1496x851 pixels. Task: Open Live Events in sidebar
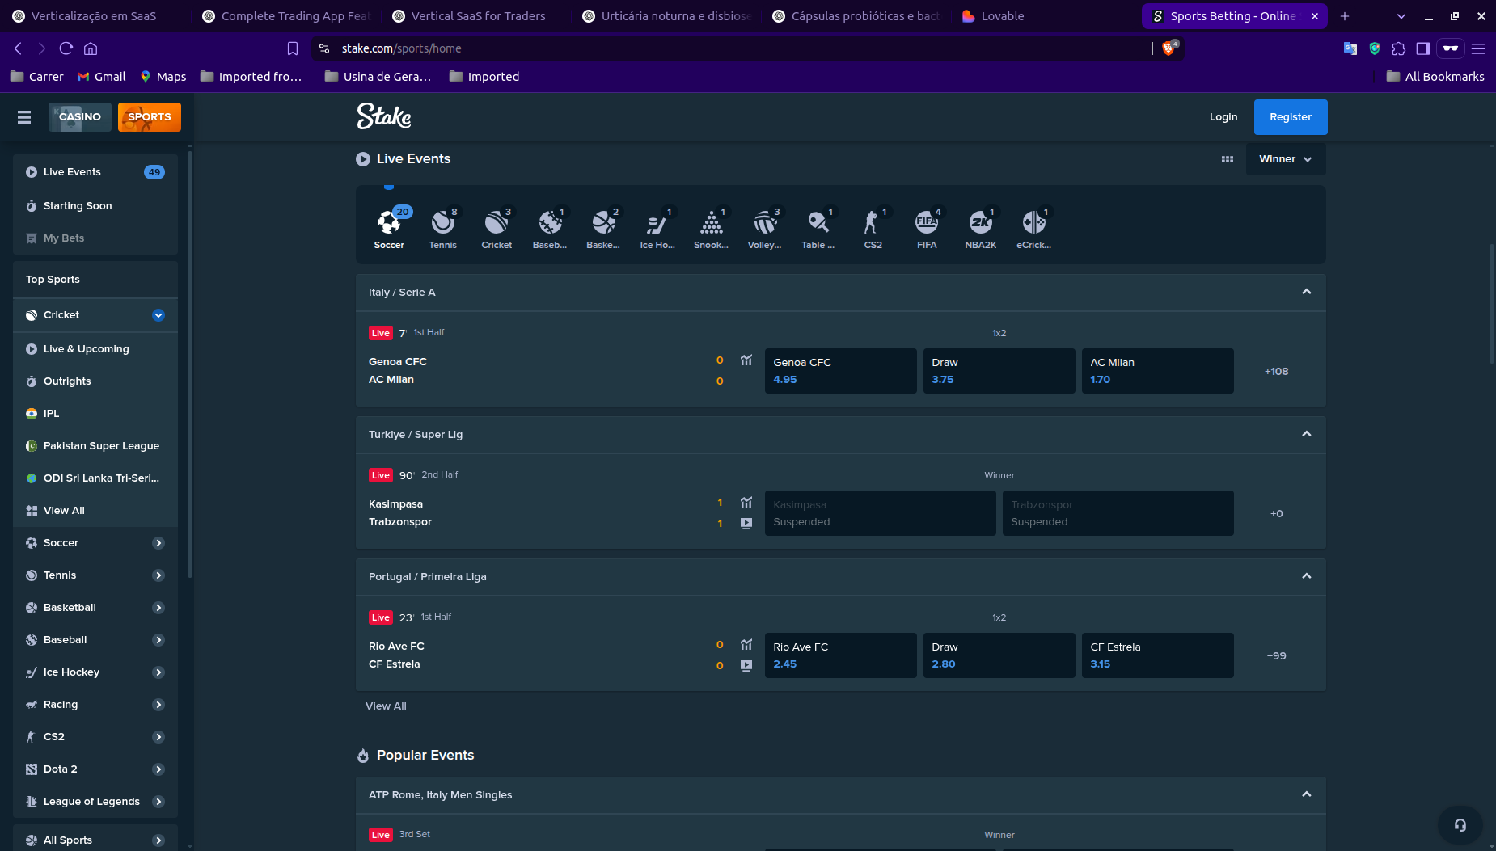click(72, 172)
